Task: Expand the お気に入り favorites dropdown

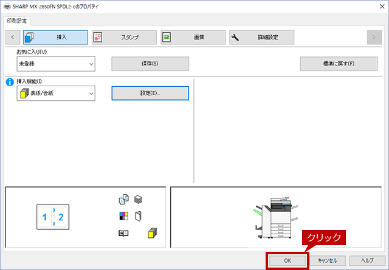Action: pos(56,64)
